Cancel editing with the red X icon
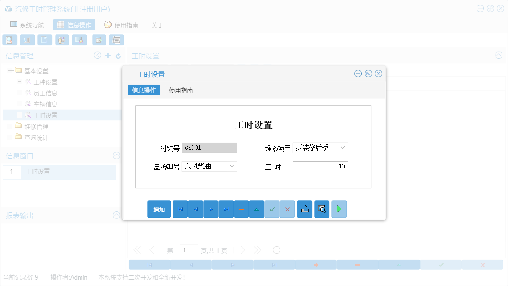 point(287,209)
